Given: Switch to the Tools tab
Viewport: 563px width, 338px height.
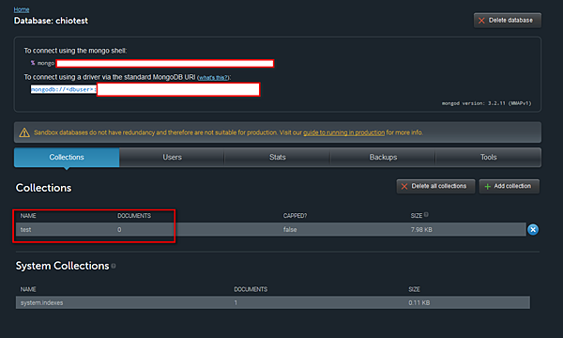Looking at the screenshot, I should tap(488, 158).
